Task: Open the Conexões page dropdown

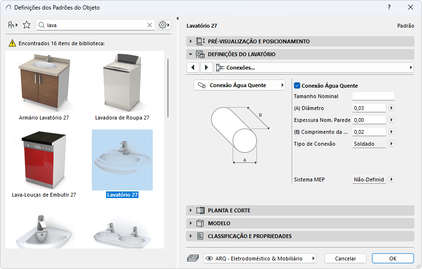Action: 314,68
